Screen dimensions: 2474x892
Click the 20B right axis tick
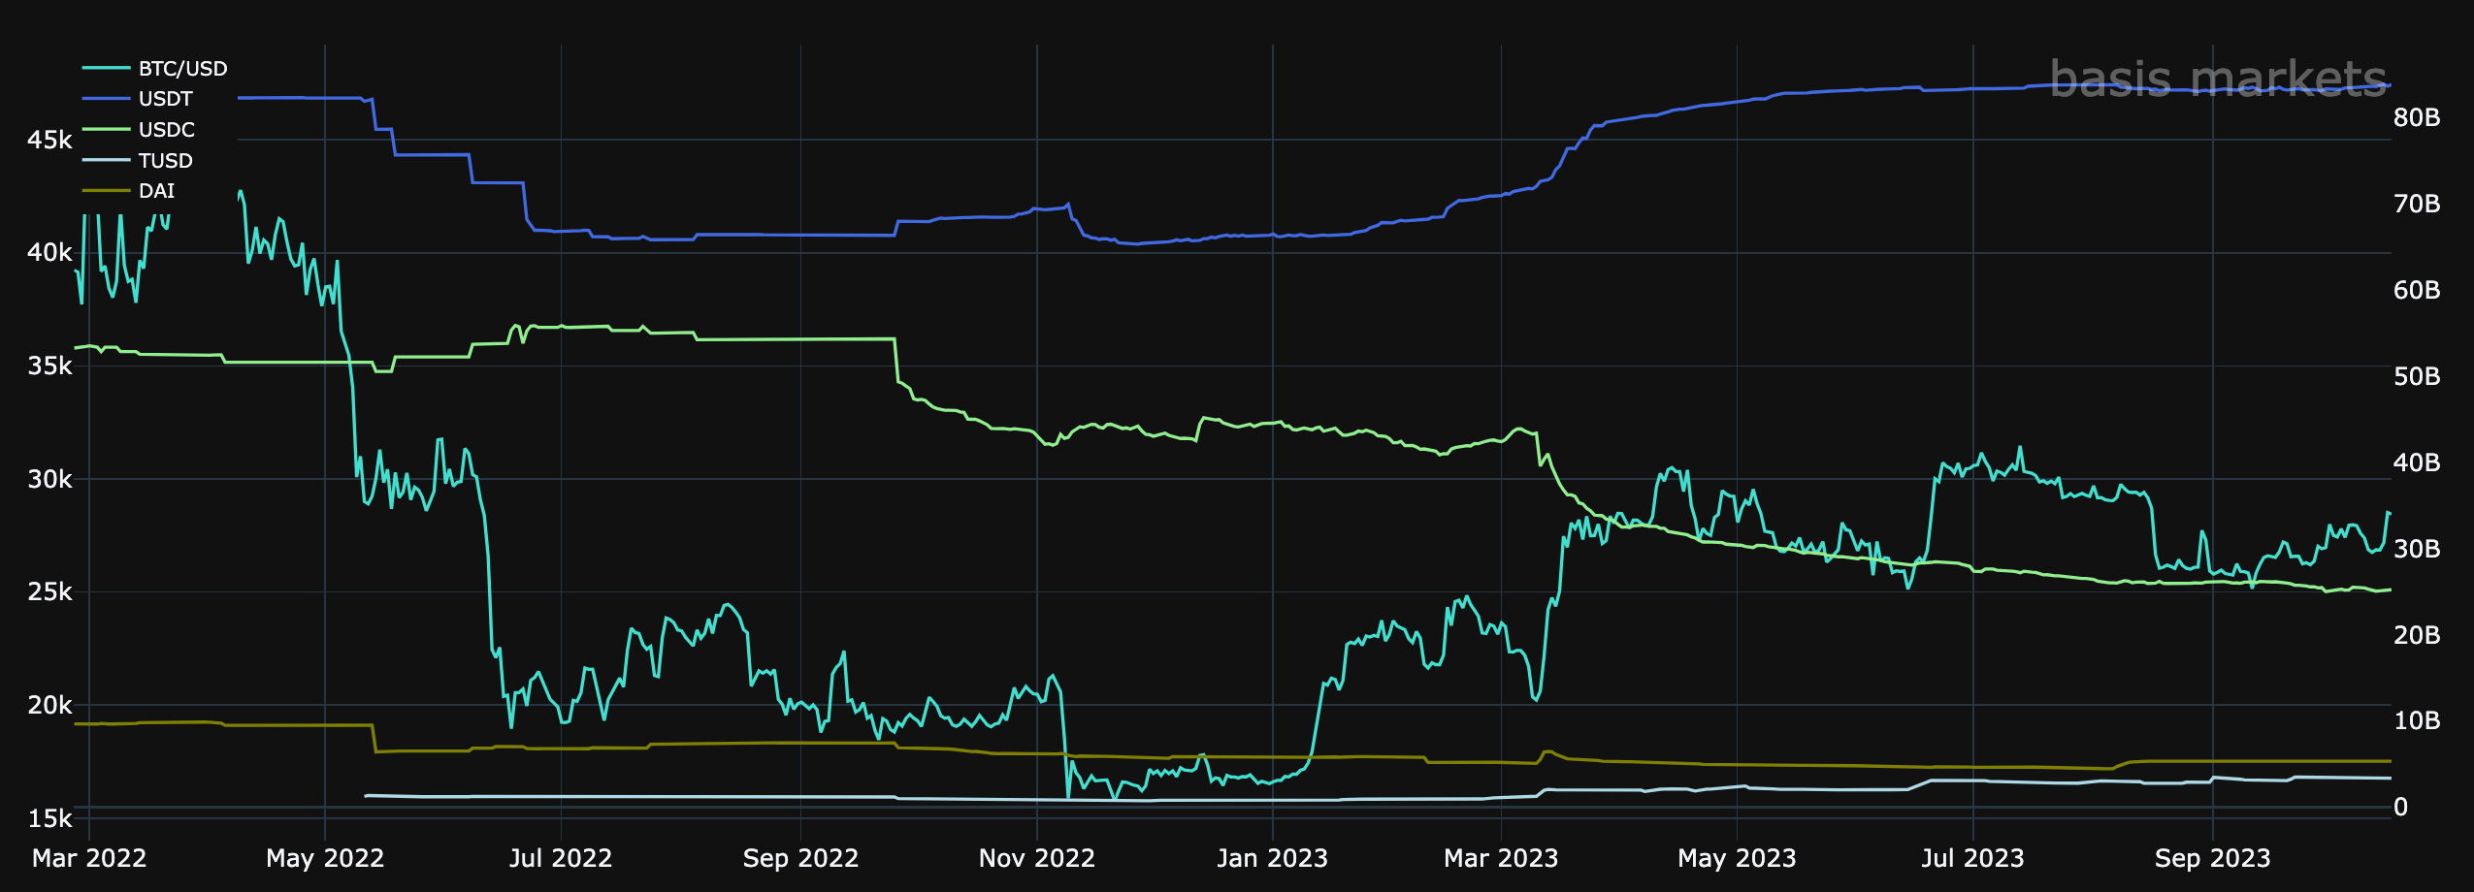2417,635
